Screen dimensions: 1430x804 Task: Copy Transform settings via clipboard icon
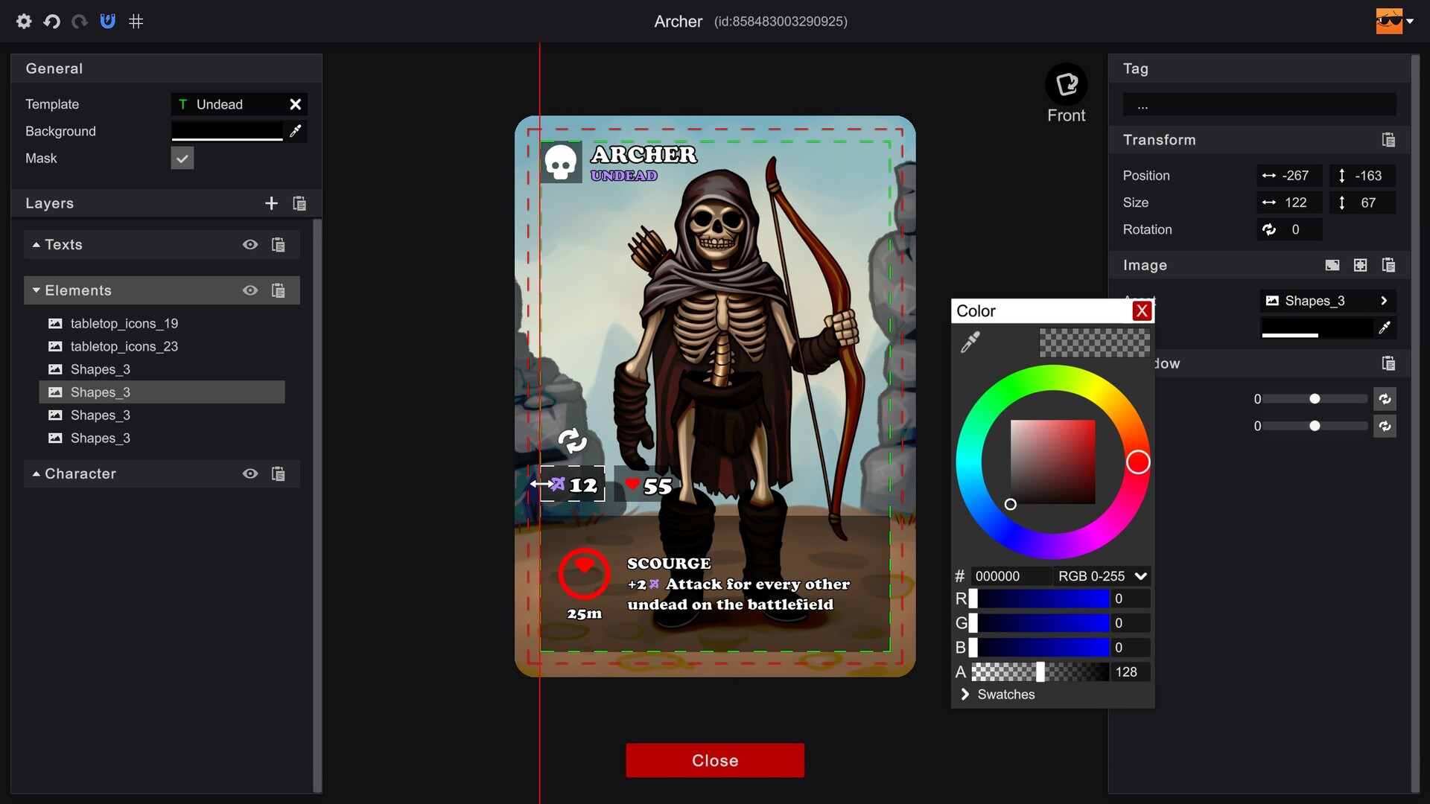coord(1388,139)
